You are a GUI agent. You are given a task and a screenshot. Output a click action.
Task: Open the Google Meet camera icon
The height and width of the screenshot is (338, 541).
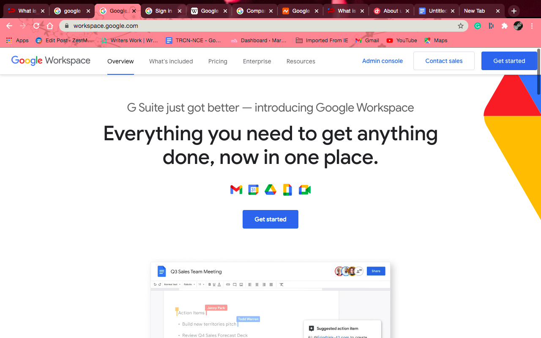tap(305, 189)
